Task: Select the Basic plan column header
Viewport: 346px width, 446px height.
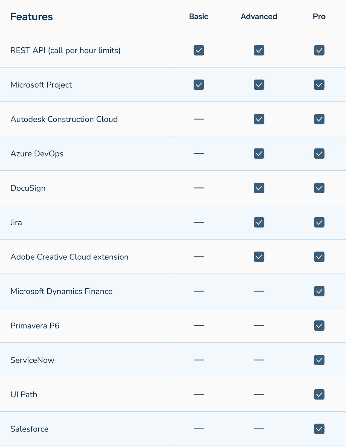Action: point(199,16)
